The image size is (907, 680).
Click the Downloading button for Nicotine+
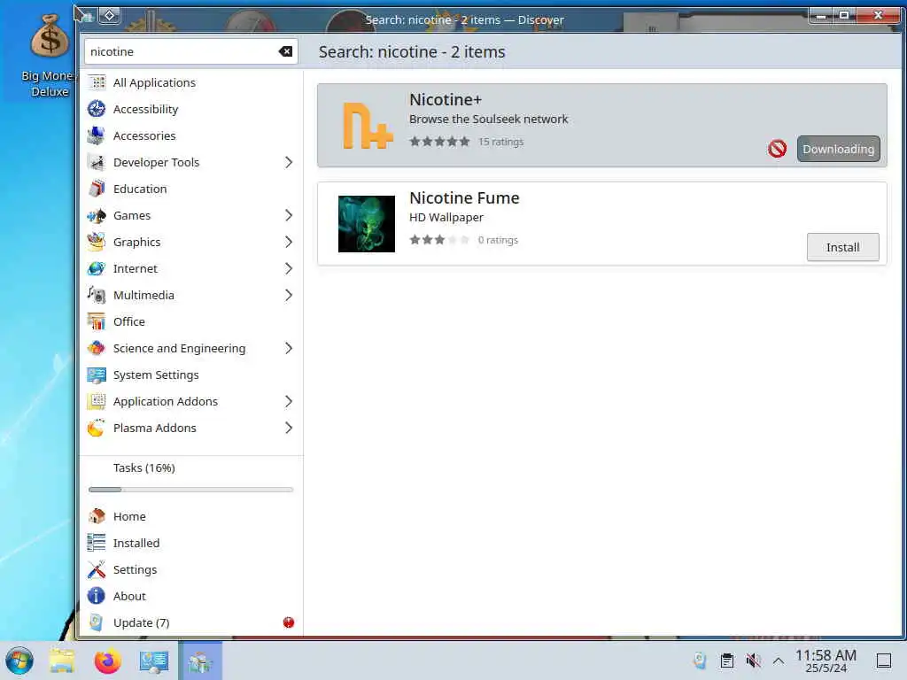tap(838, 149)
